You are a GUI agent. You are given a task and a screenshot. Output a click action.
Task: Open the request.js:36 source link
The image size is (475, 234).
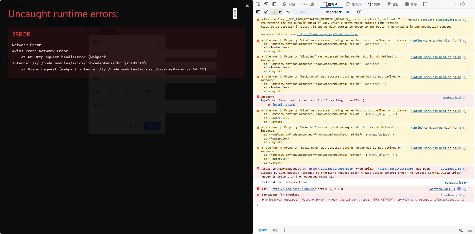(x=456, y=183)
